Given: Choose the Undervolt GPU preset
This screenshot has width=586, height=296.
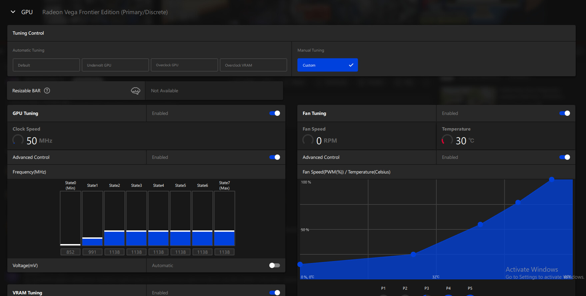Looking at the screenshot, I should pos(115,65).
